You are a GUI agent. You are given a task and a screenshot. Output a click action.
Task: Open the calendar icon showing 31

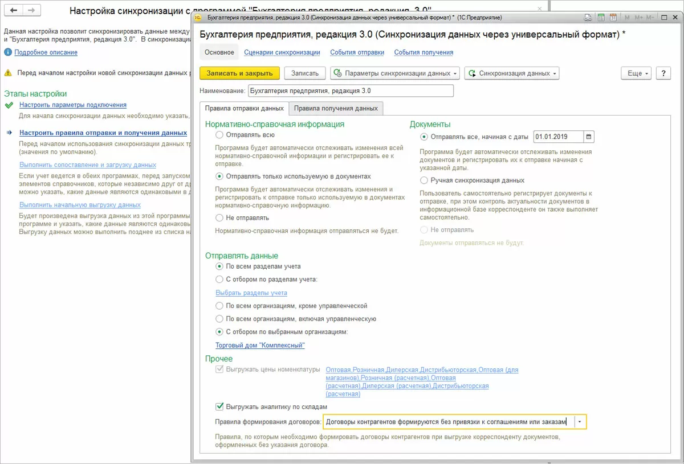[613, 18]
